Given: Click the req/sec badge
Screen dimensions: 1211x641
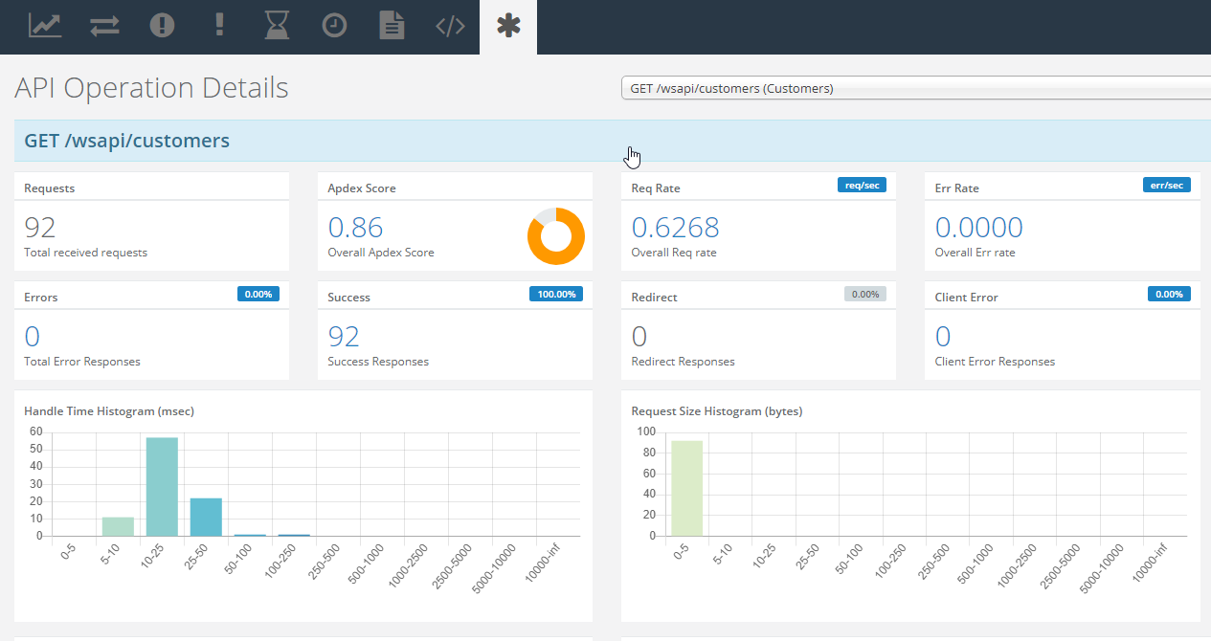Looking at the screenshot, I should pyautogui.click(x=862, y=186).
